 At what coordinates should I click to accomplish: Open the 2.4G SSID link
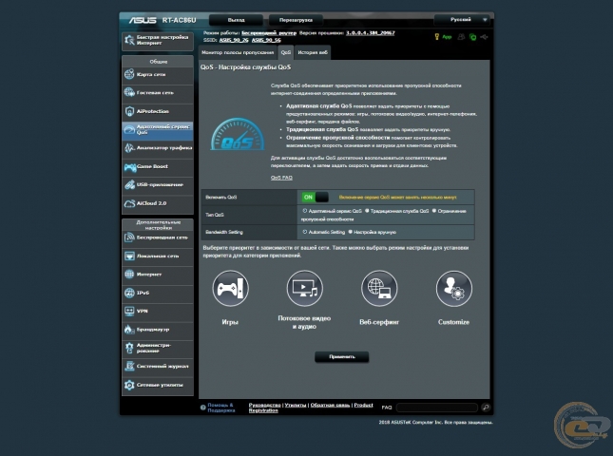point(234,40)
